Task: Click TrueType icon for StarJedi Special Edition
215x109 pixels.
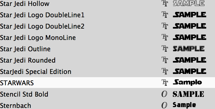Action: tap(165, 71)
